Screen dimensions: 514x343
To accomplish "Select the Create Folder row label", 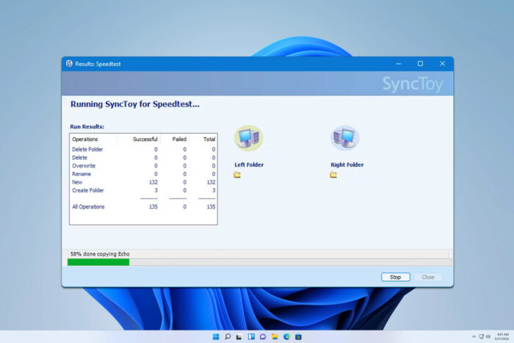I will pyautogui.click(x=88, y=190).
